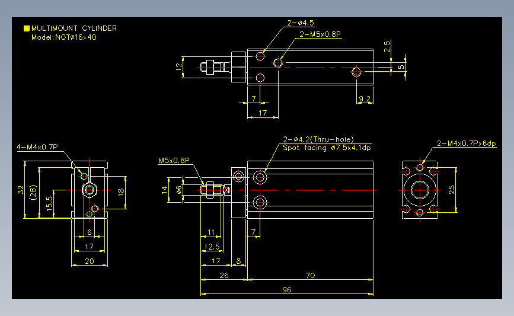Select the "8" dimension value
The image size is (514, 316).
pyautogui.click(x=239, y=261)
